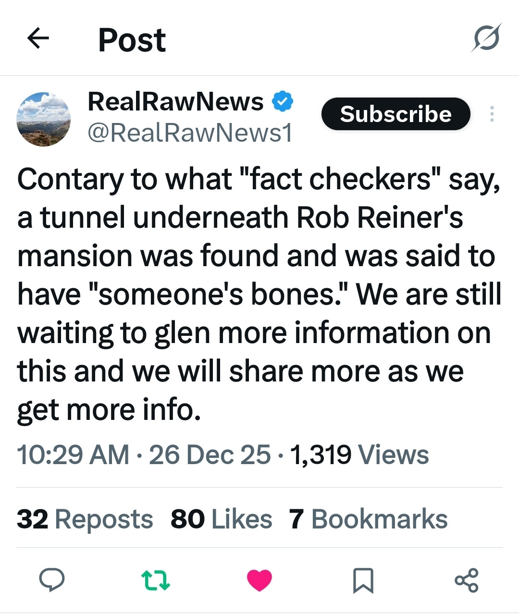The image size is (519, 614).
Task: Undo the repost with green arrows icon
Action: pyautogui.click(x=156, y=580)
